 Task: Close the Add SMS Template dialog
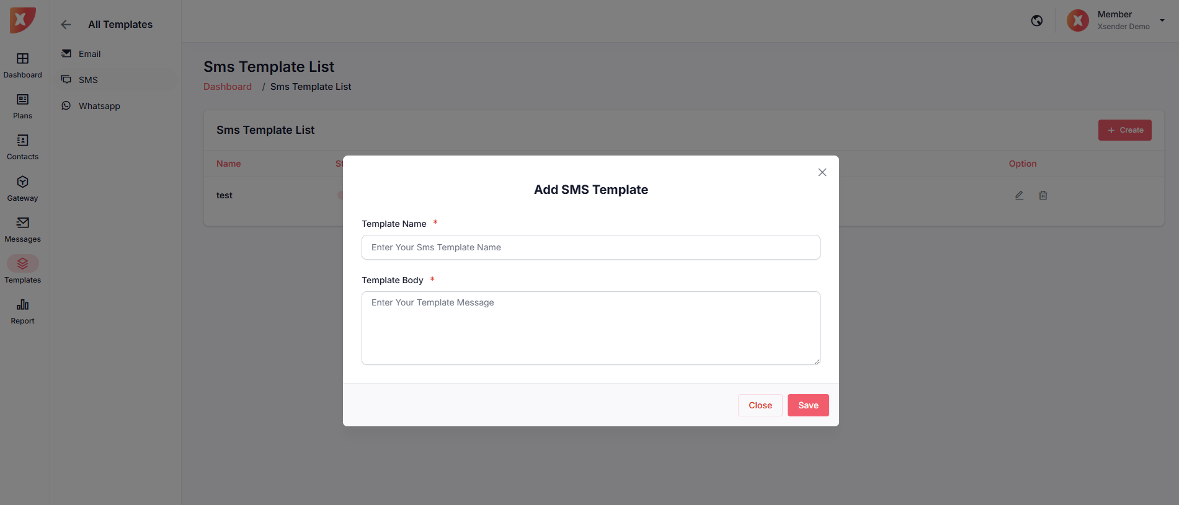coord(822,172)
